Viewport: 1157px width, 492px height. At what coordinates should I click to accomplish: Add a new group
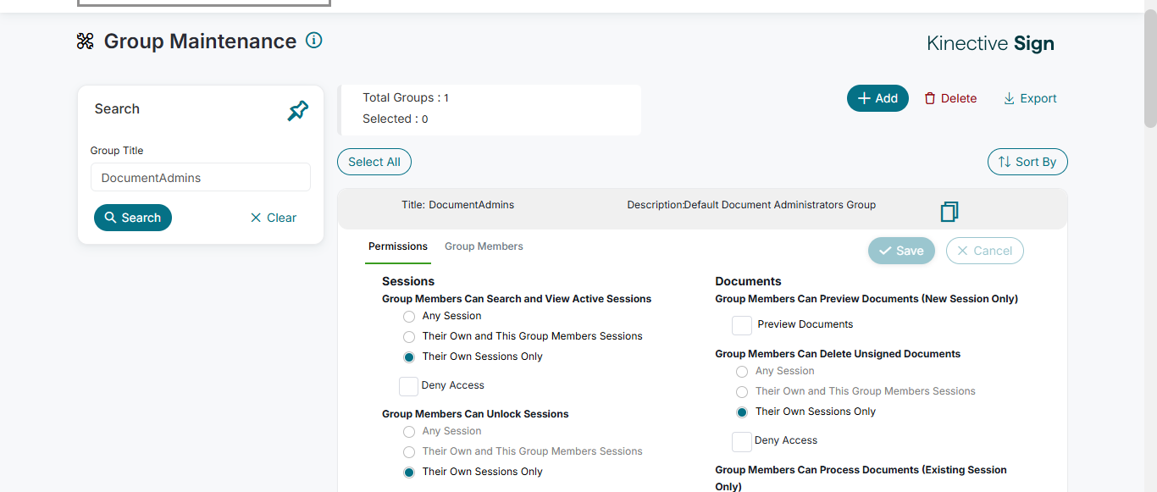(877, 98)
